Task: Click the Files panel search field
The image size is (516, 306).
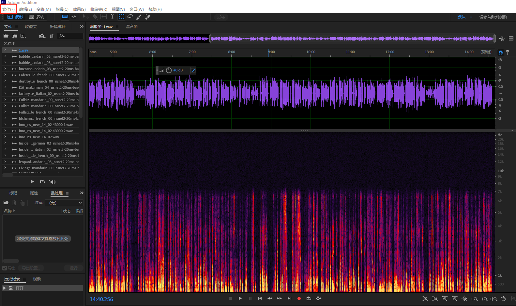Action: (70, 36)
